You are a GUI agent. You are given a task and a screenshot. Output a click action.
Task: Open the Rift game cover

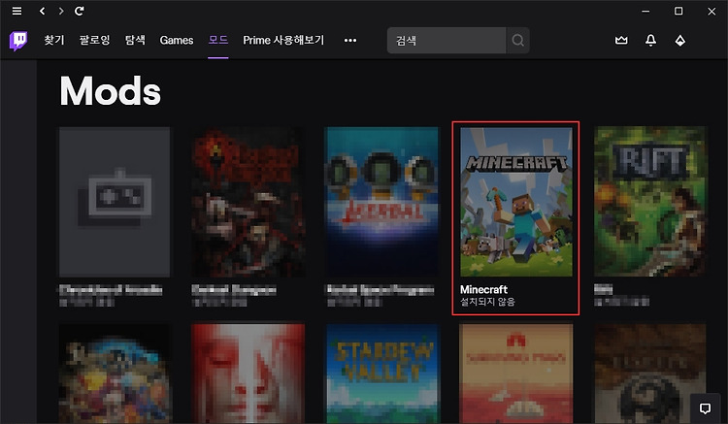pos(650,202)
